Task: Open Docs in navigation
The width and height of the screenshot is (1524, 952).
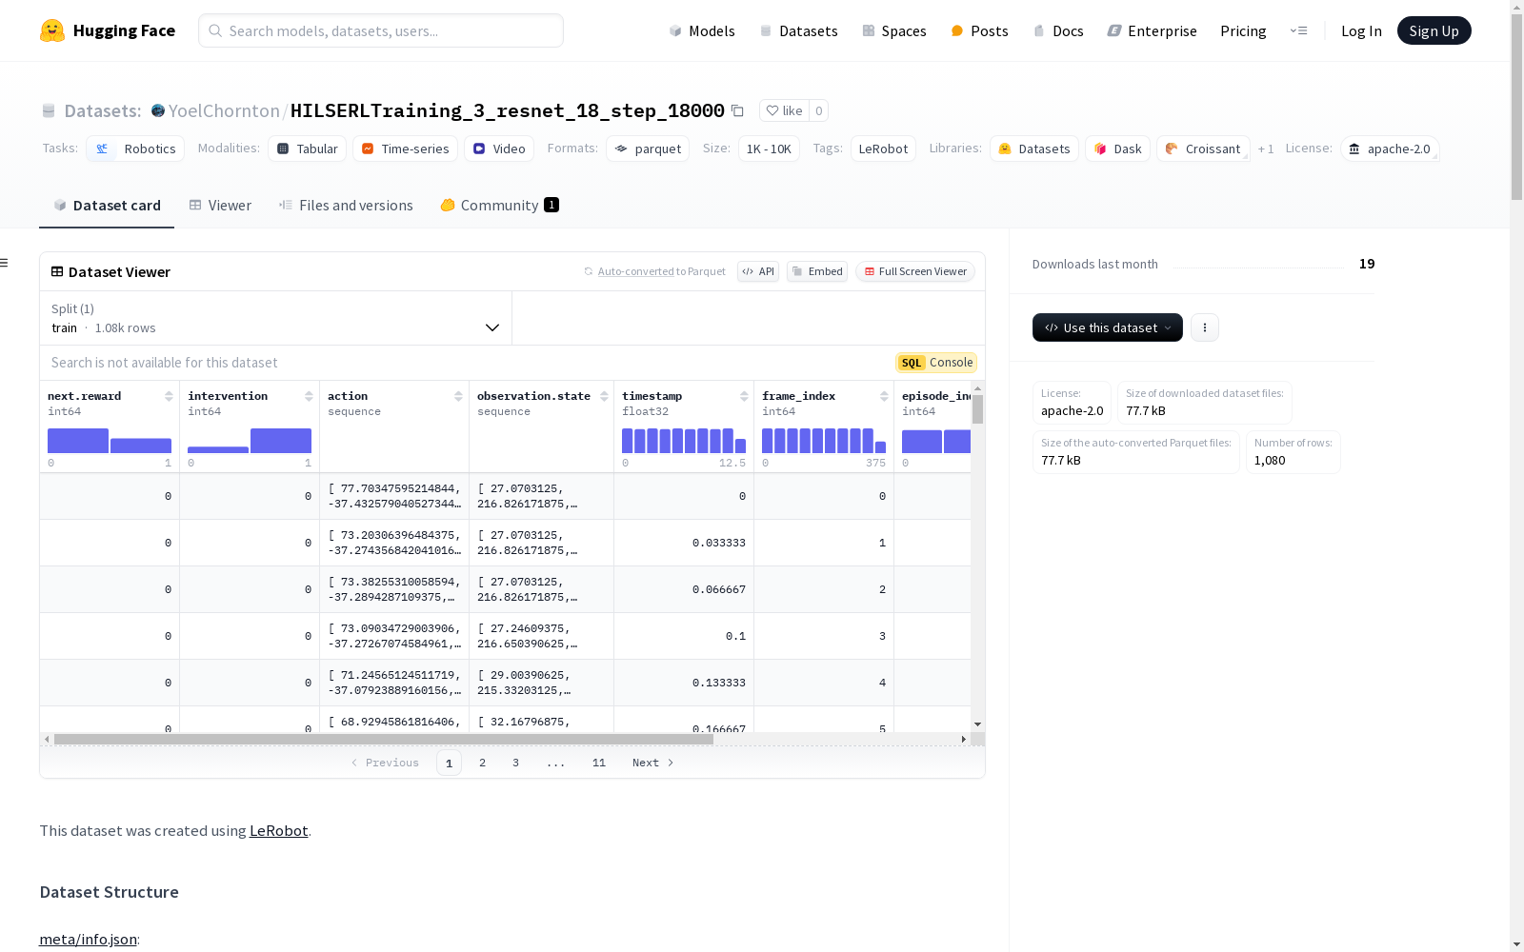Action: pos(1058,30)
